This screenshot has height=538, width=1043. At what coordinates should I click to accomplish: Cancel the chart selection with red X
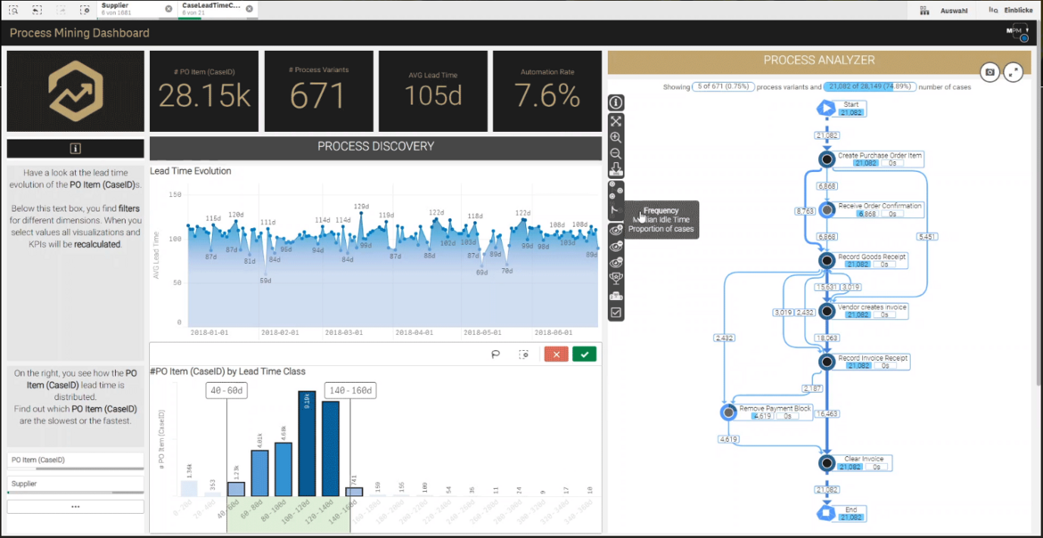556,355
